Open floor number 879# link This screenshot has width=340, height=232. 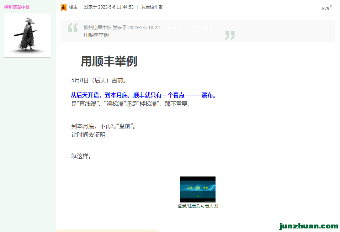[327, 8]
